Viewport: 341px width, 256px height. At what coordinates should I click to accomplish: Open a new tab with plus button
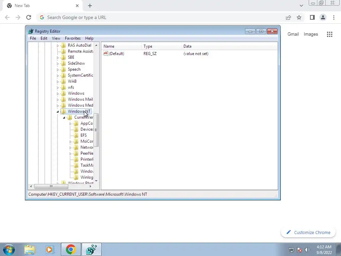[90, 6]
